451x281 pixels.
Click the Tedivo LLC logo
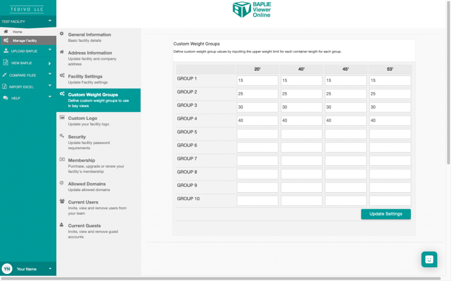(x=27, y=10)
